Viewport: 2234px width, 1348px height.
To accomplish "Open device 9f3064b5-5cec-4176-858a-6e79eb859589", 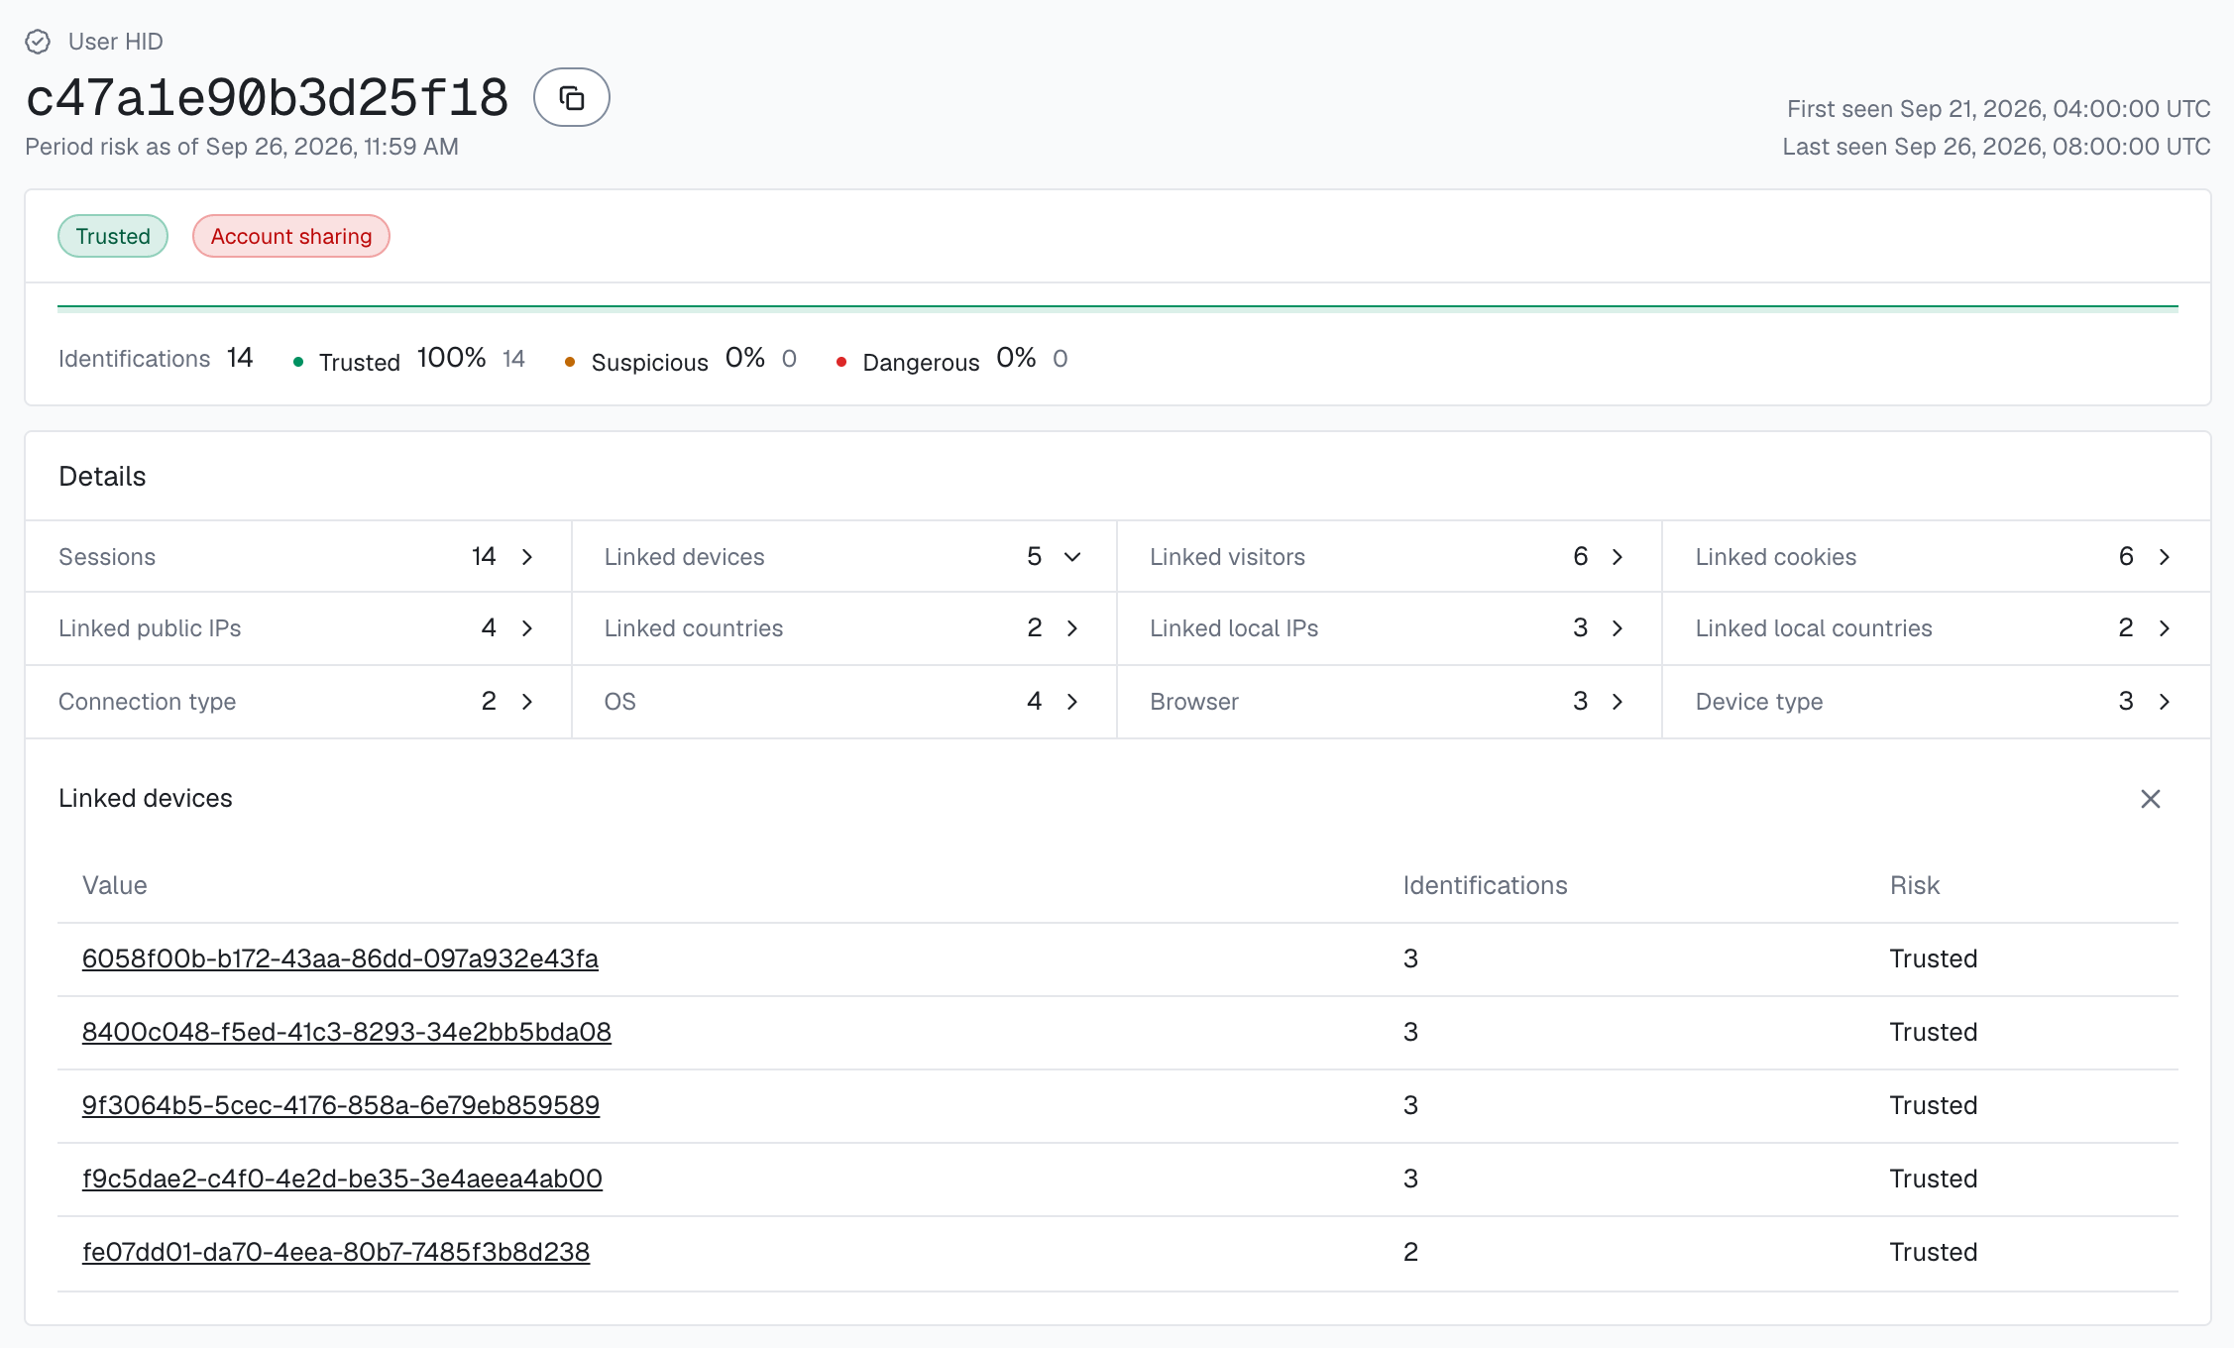I will click(340, 1105).
